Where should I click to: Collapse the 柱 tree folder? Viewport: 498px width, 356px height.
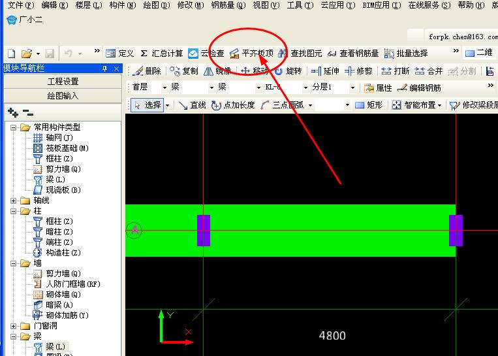point(13,211)
